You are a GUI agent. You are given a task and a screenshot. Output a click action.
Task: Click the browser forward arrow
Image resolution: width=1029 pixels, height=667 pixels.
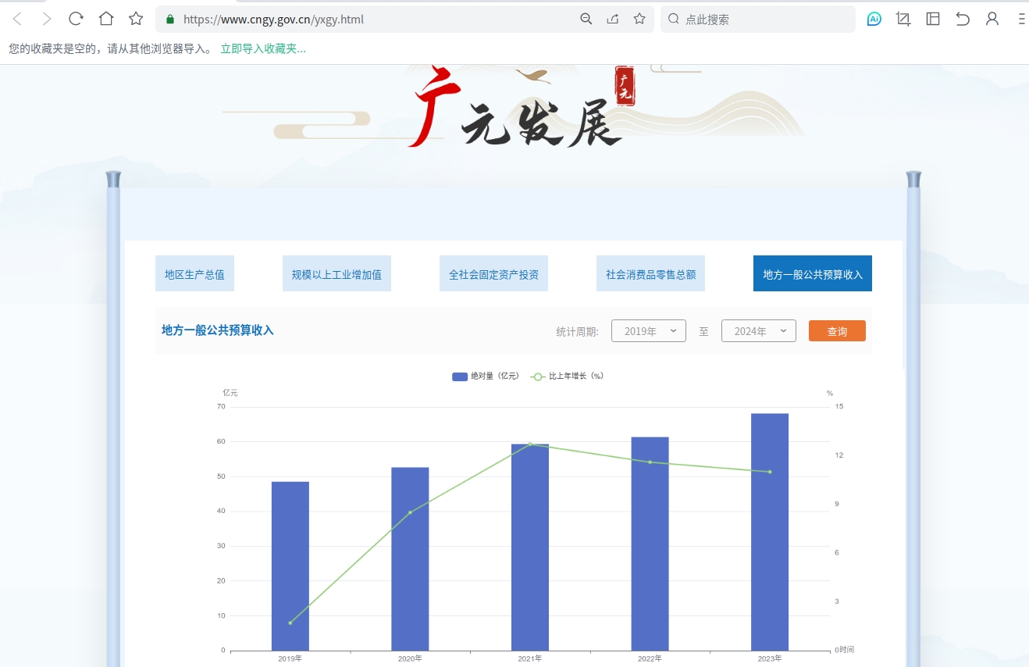[46, 19]
